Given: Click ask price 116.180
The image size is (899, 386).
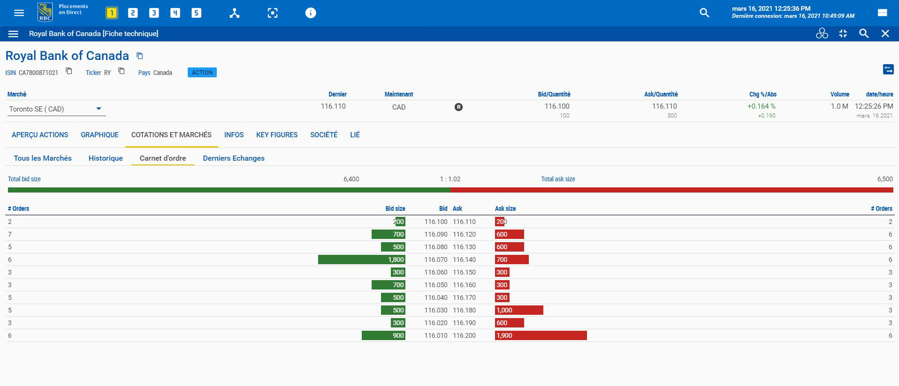Looking at the screenshot, I should click(x=464, y=310).
